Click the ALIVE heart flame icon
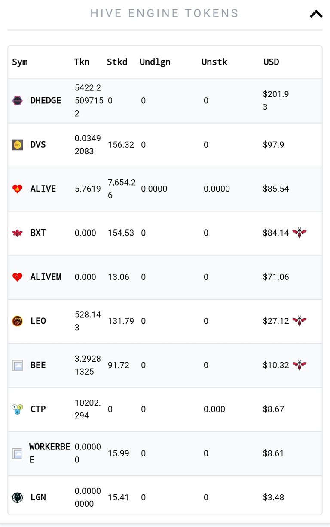Screen dimensions: 330x527 (17, 189)
